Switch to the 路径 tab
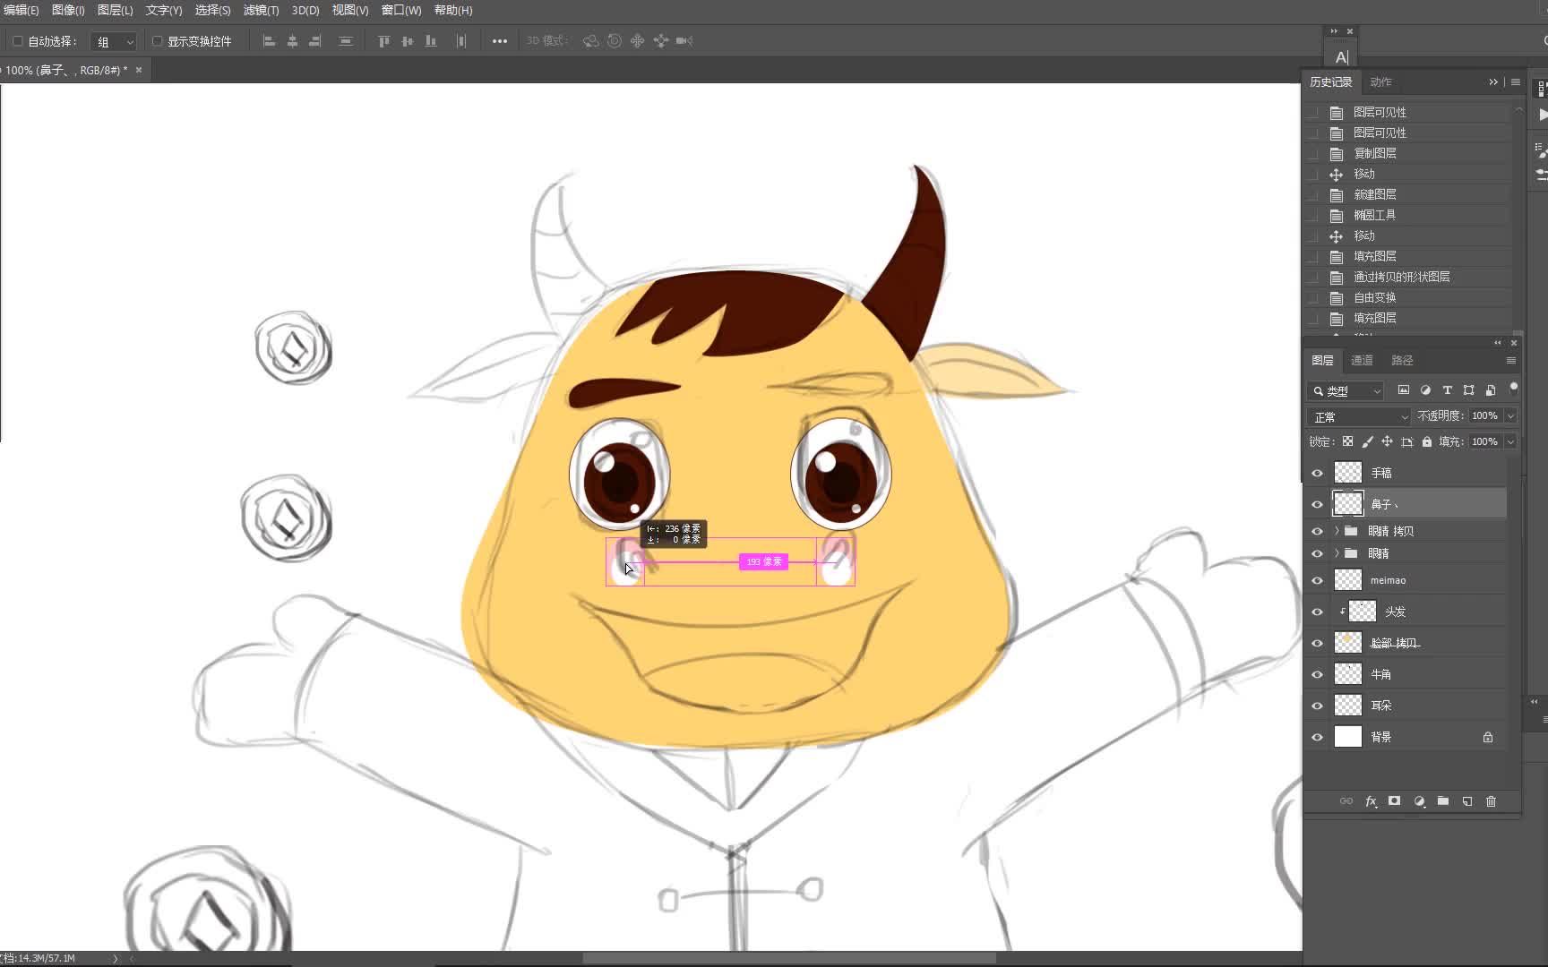Screen dimensions: 1548x967 [x=1402, y=360]
